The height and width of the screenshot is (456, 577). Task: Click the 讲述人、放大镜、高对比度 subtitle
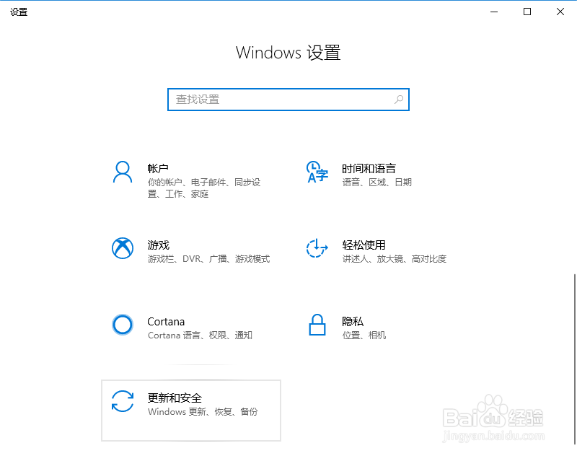[395, 258]
